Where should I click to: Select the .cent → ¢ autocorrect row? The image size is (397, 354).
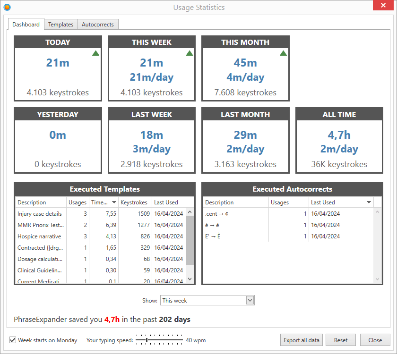click(x=288, y=214)
